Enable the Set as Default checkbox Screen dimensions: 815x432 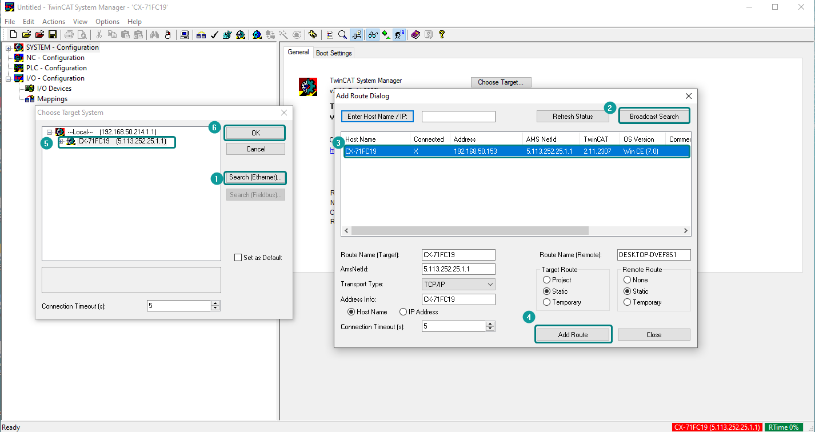click(x=238, y=258)
